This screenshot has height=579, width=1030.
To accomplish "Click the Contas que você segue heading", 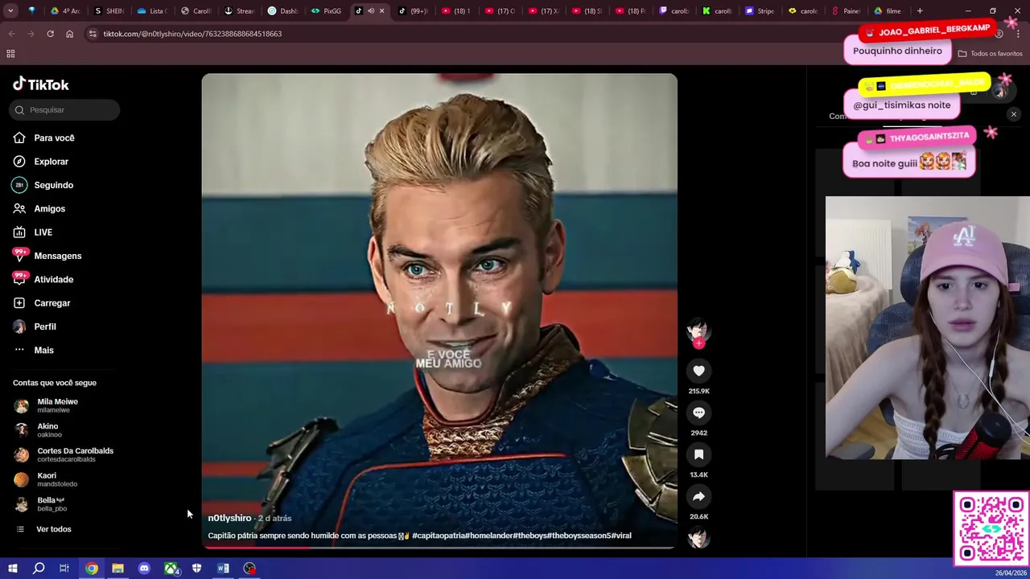I will tap(55, 383).
